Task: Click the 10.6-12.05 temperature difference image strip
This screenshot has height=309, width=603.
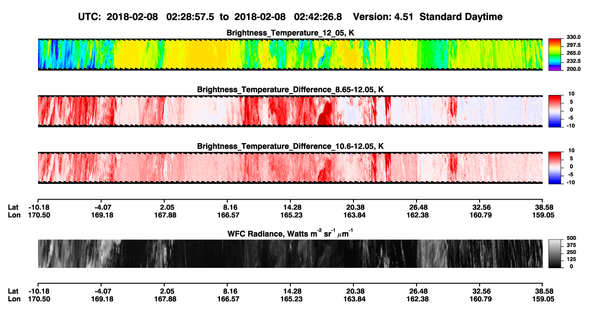Action: pyautogui.click(x=290, y=168)
